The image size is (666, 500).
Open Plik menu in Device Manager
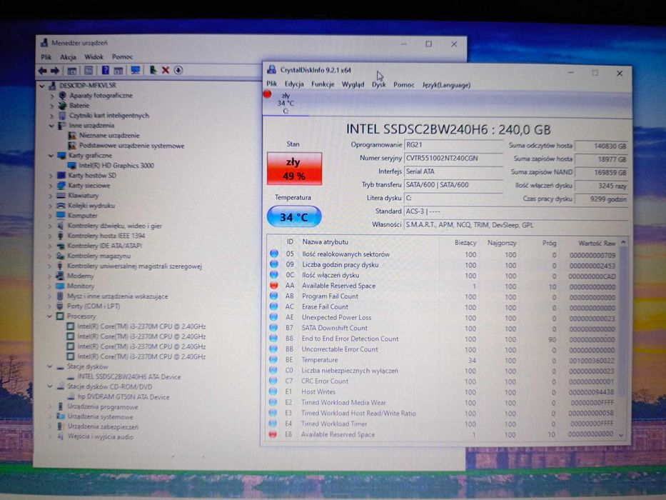coord(46,57)
